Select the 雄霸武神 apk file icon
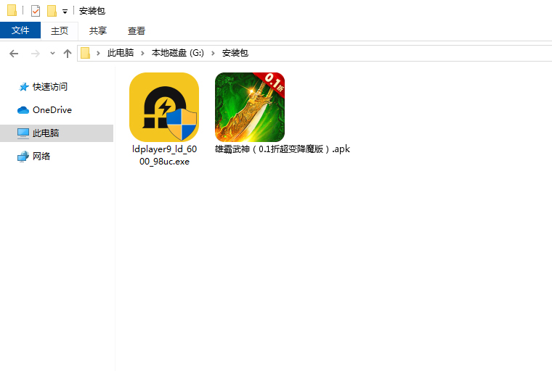The image size is (552, 371). (250, 107)
